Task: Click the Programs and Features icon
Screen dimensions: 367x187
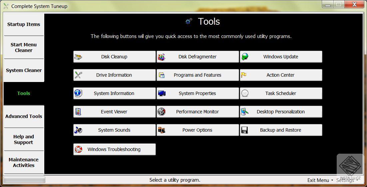Action: coord(162,75)
